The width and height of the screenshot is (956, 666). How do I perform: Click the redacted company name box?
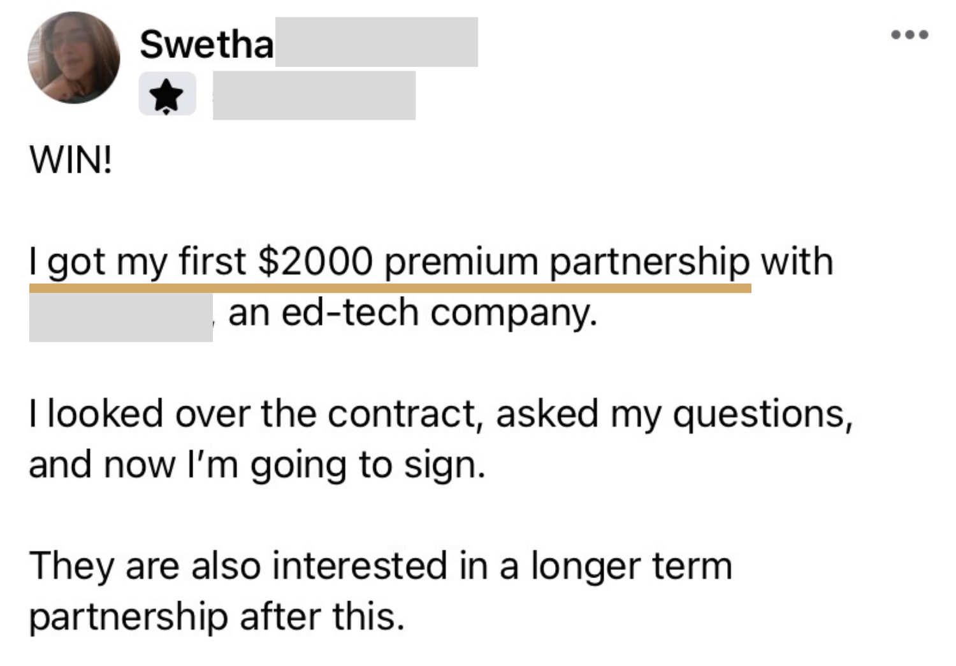(x=120, y=316)
